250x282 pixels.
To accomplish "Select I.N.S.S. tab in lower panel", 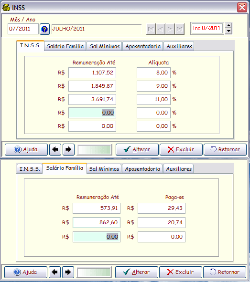I will click(30, 169).
